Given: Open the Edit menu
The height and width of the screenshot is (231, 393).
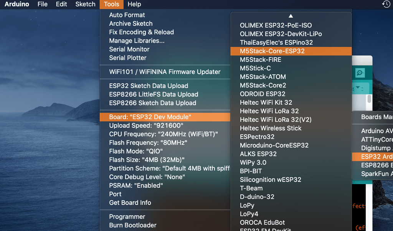Looking at the screenshot, I should 61,4.
